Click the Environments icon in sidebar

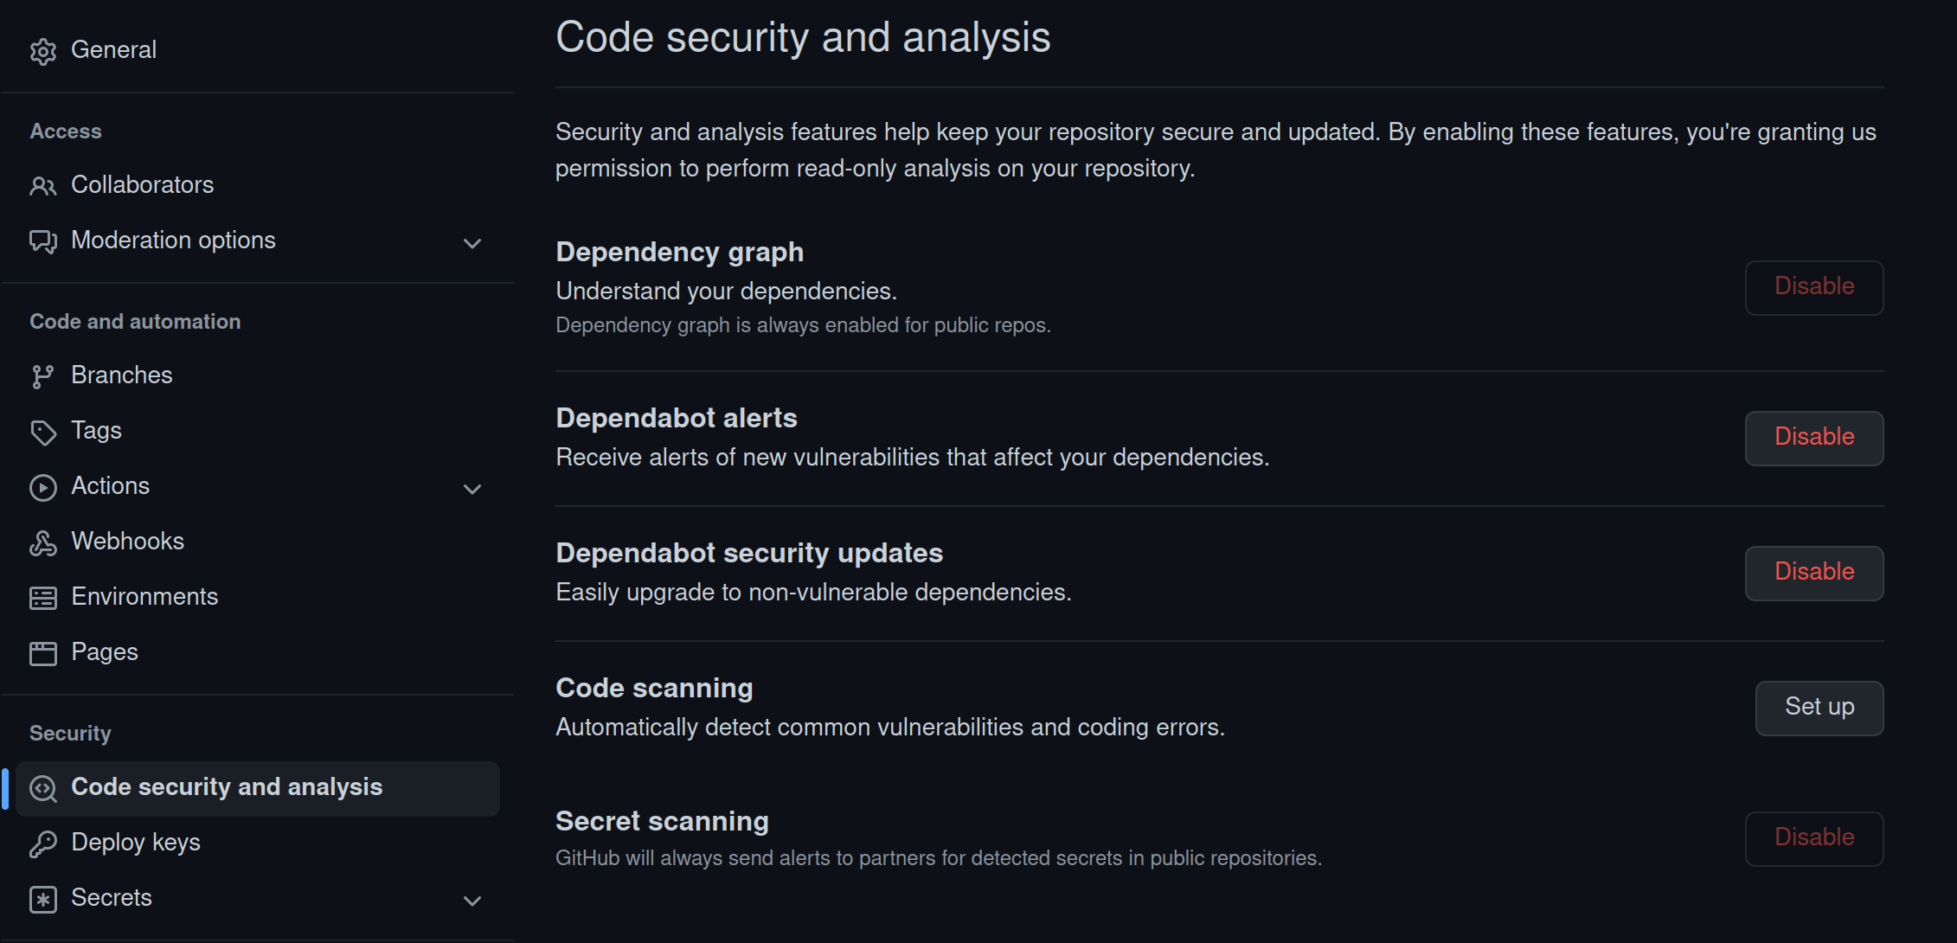42,597
